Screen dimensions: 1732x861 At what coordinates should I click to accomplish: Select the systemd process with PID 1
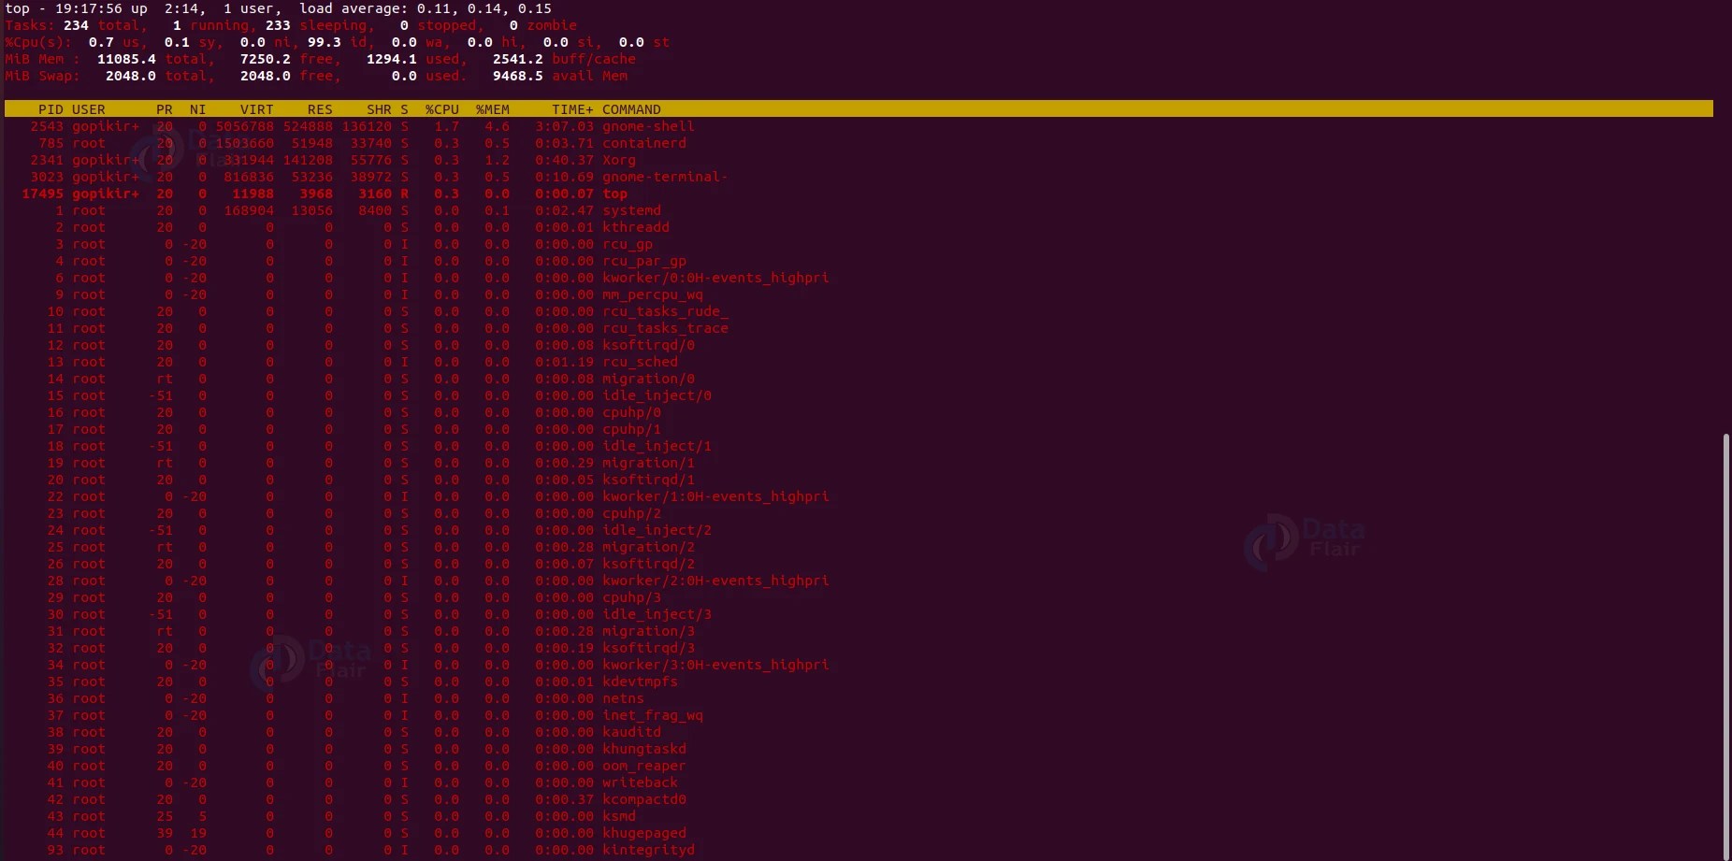[x=374, y=210]
